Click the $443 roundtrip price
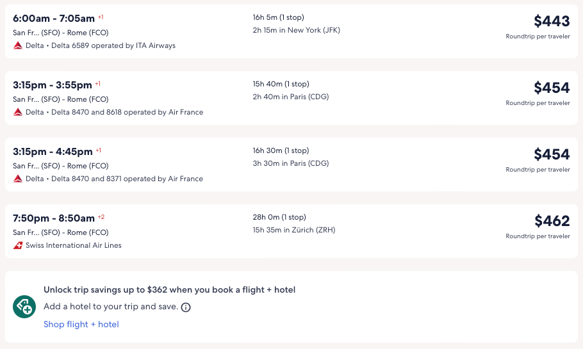This screenshot has height=349, width=583. (552, 21)
